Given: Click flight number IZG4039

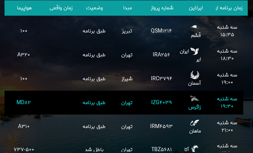Looking at the screenshot, I should point(161,102).
